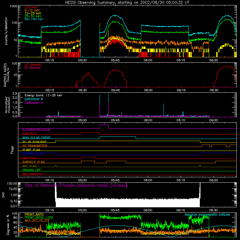Click the MAX_DET_VS_TOT legend entry
The height and width of the screenshot is (240, 240).
[x=37, y=220]
